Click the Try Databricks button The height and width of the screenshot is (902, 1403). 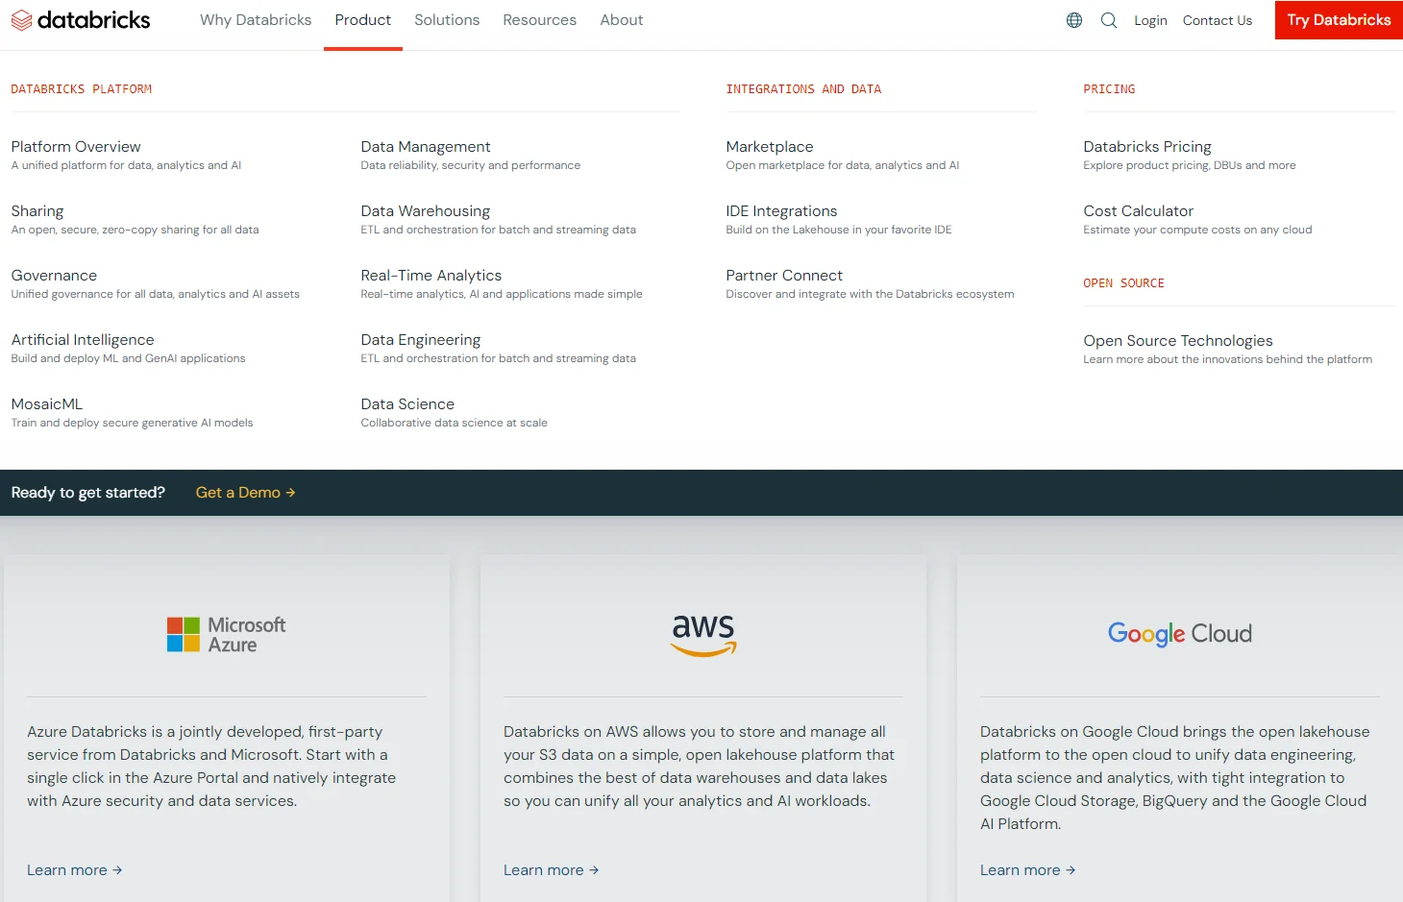tap(1339, 20)
